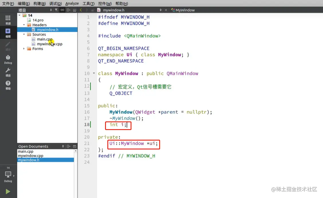323x198 pixels.
Task: Select the Sources folder label
Action: (x=39, y=34)
